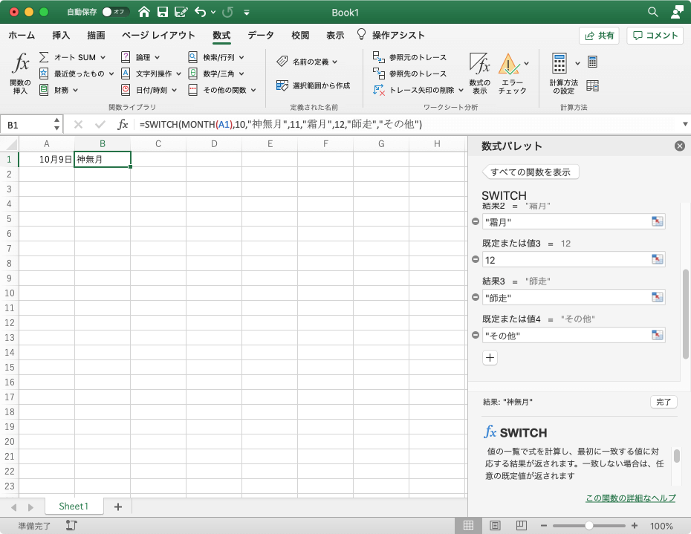691x534 pixels.
Task: Click Create from Selection (選択範囲から作成)
Action: (x=313, y=85)
